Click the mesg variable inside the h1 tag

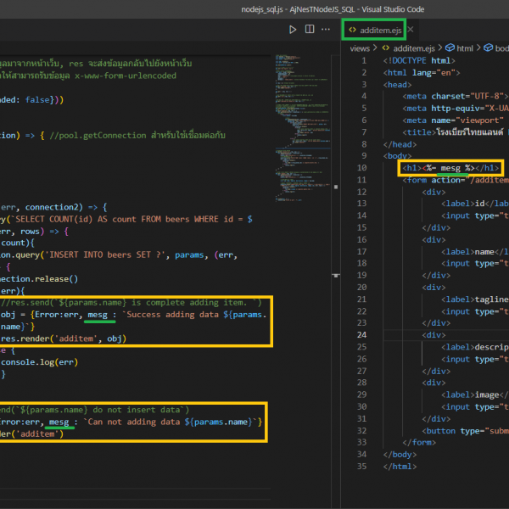point(450,168)
